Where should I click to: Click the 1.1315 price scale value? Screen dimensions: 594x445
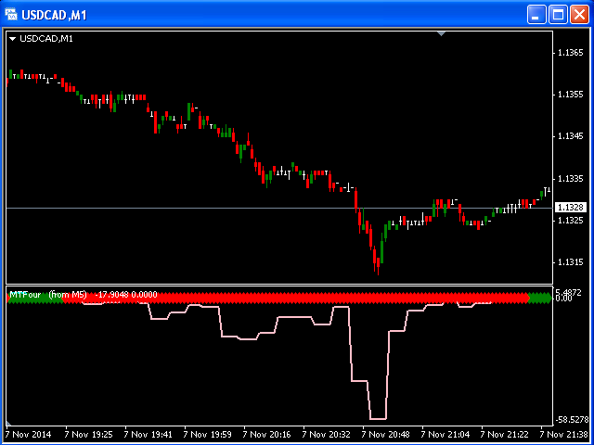[569, 262]
